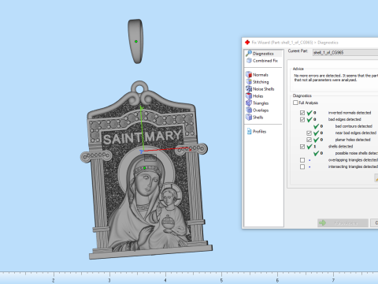
Task: Click the Noise Shells cube icon
Action: [x=249, y=89]
